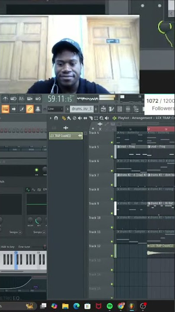175x312 pixels.
Task: Toggle the orange link controller button
Action: click(x=30, y=109)
